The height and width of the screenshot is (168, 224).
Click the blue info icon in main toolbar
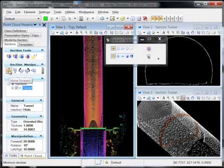click(x=133, y=19)
